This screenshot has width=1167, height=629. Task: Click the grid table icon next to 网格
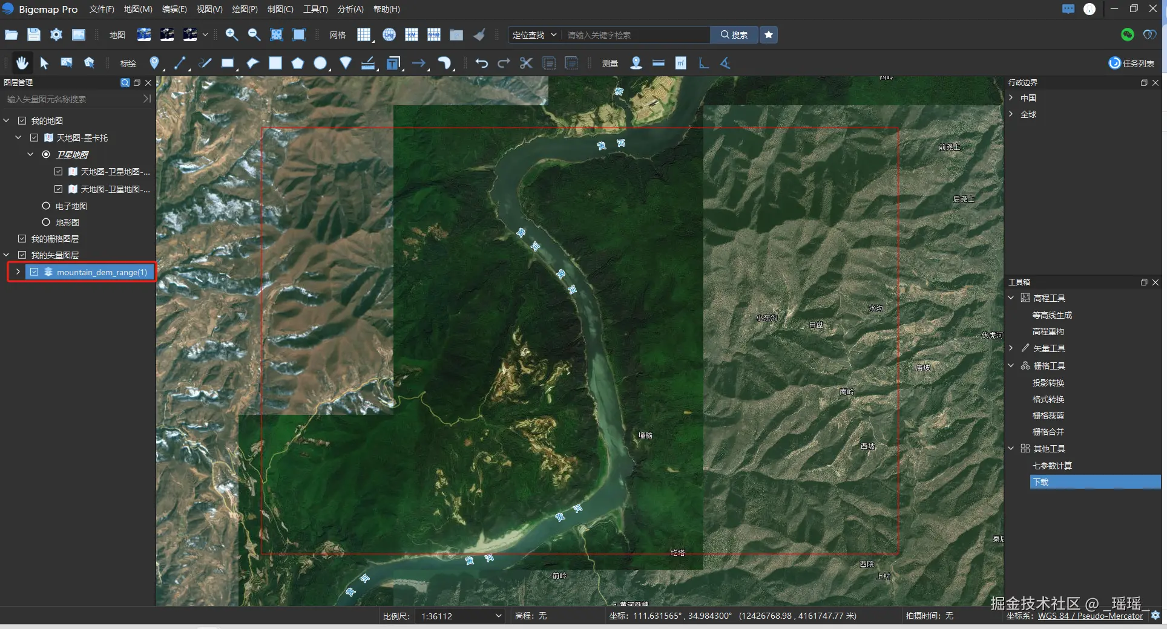click(363, 34)
